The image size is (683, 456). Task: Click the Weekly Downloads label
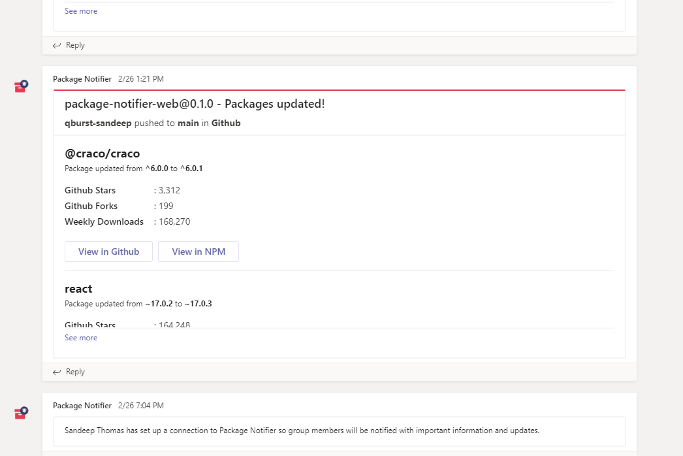[x=104, y=221]
